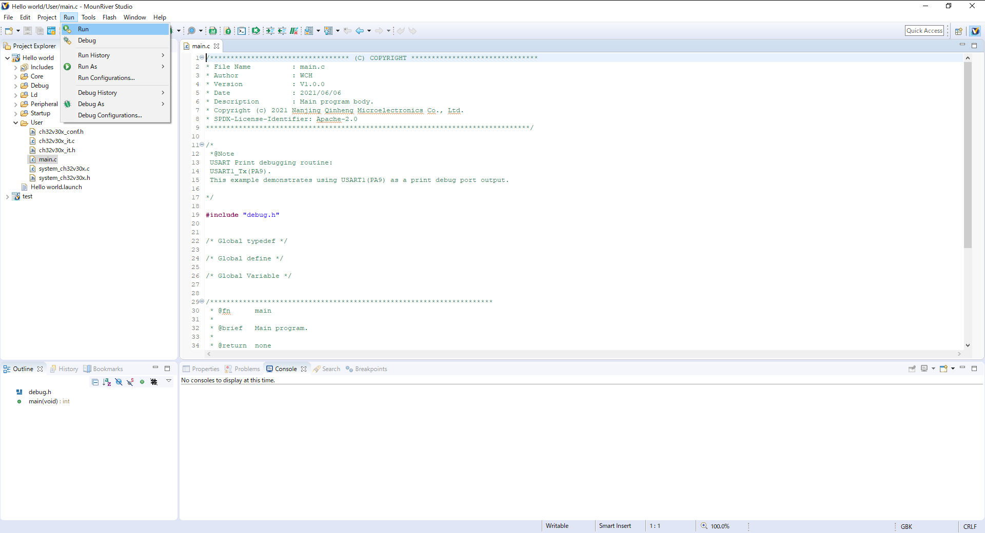Click the Previous Annotation toolbar icon
Image resolution: width=985 pixels, height=533 pixels.
coord(328,31)
